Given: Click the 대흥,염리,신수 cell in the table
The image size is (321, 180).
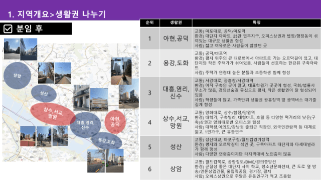Looking at the screenshot, I should pos(176,92).
